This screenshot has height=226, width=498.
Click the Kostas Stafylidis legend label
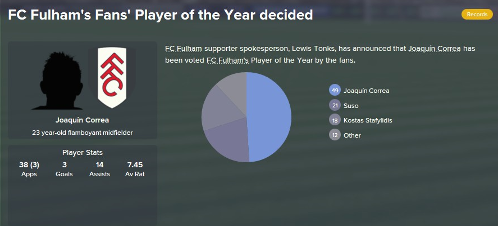368,121
